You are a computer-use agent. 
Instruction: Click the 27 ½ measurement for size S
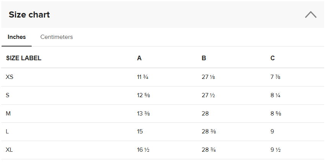[208, 95]
